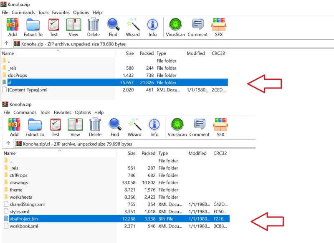Select _rels folder in upper window
334x243 pixels.
tap(114, 68)
